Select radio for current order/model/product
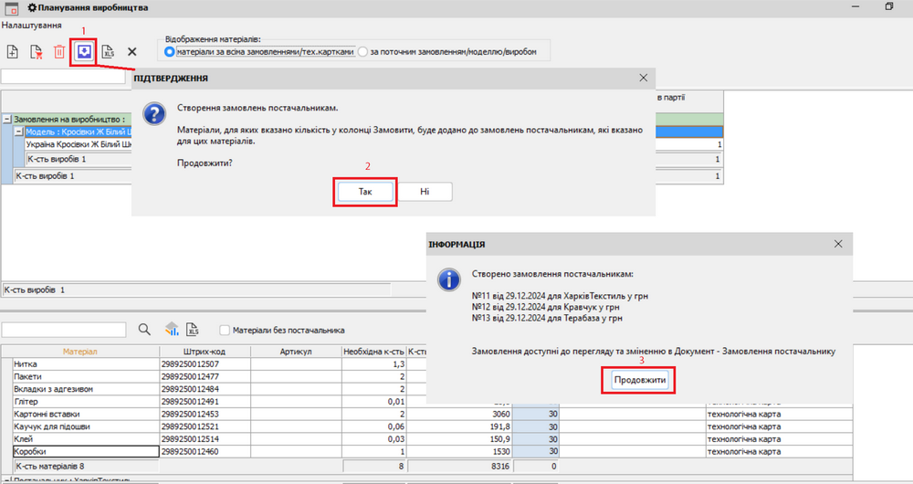 (x=363, y=53)
